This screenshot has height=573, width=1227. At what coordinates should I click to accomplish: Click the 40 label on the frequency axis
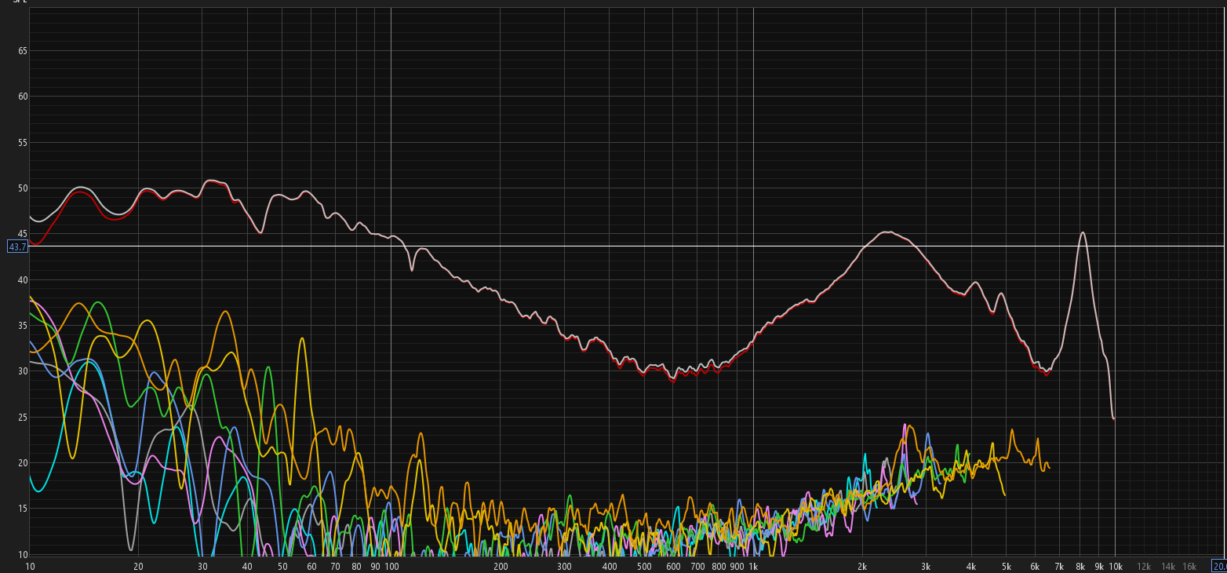tap(247, 566)
